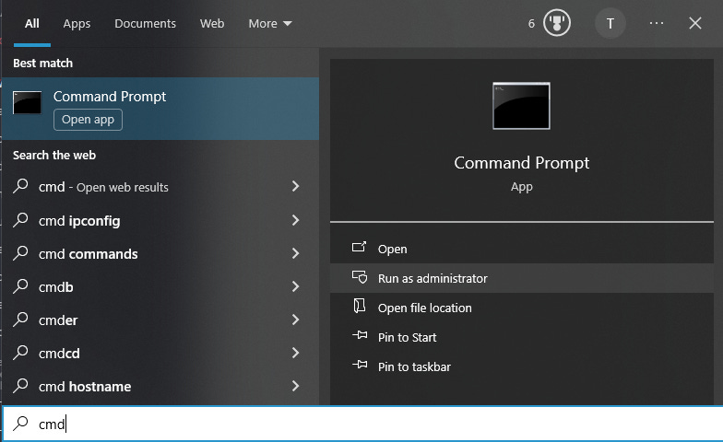Expand the cmdb suggestion chevron

pos(295,286)
